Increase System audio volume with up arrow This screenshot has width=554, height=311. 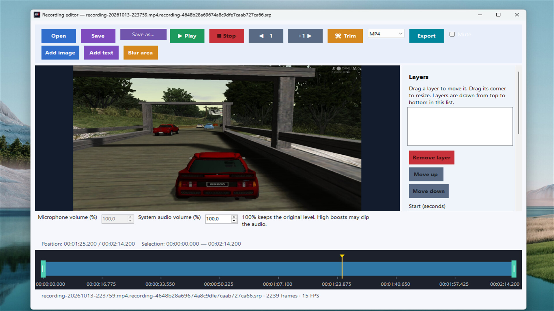coord(234,217)
